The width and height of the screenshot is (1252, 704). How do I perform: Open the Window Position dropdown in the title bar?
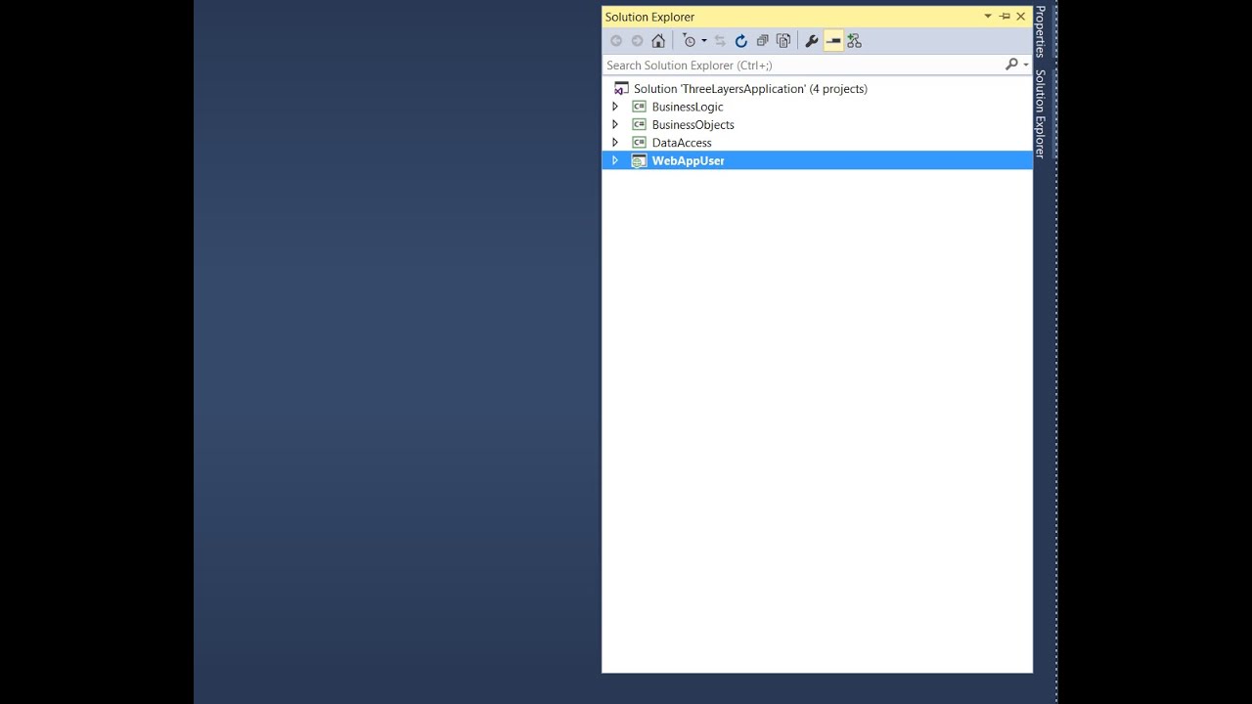click(x=988, y=17)
